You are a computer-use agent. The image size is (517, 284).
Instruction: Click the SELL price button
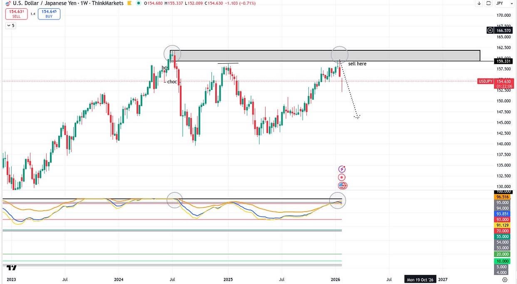[16, 14]
